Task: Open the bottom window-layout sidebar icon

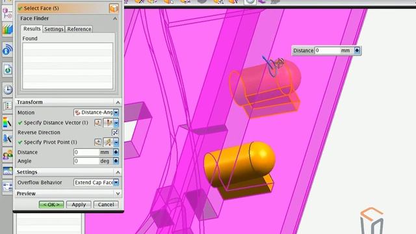Action: (7, 187)
